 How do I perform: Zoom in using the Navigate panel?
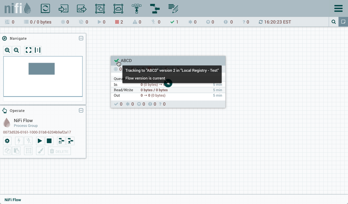(x=7, y=50)
